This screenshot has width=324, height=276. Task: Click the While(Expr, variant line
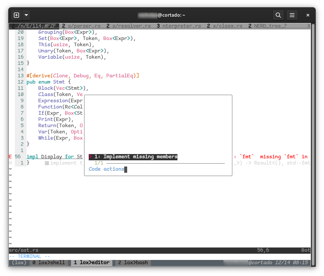[60, 138]
